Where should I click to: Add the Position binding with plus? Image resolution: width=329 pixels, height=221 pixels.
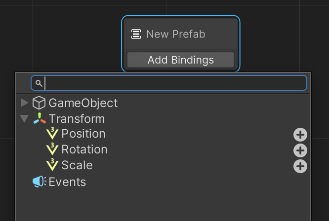[x=300, y=135]
